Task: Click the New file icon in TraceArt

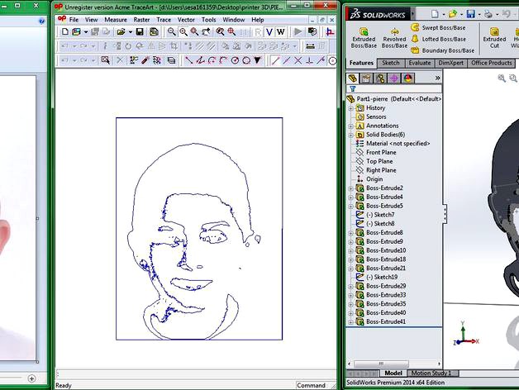Action: click(65, 31)
